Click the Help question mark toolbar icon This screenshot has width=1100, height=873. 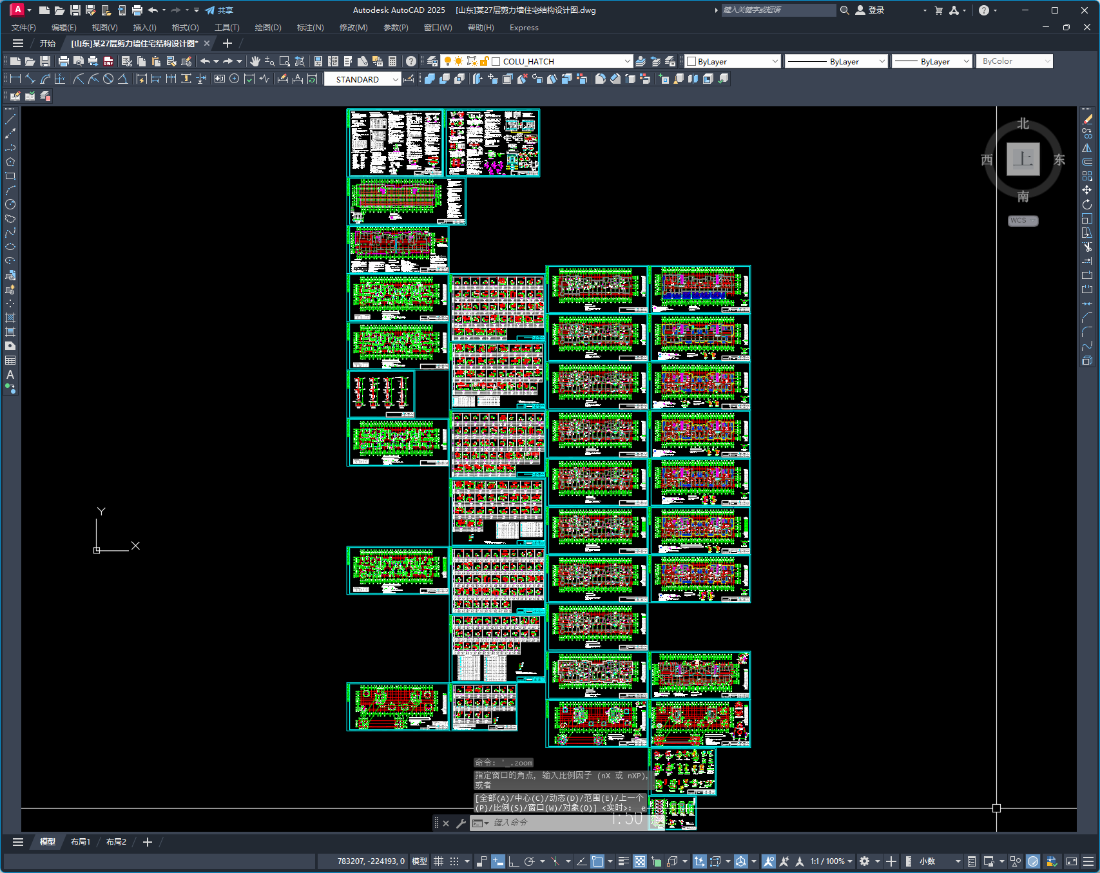click(x=411, y=61)
